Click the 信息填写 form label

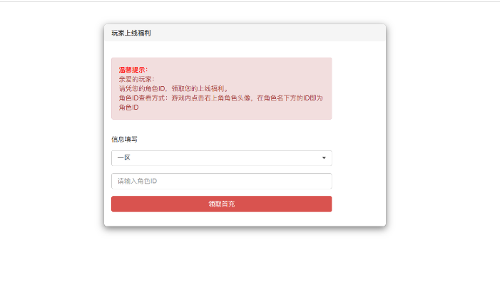124,140
